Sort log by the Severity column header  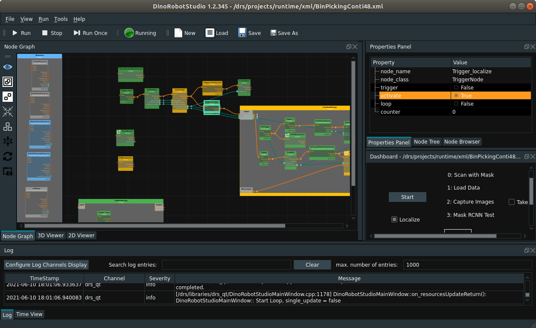tap(160, 278)
